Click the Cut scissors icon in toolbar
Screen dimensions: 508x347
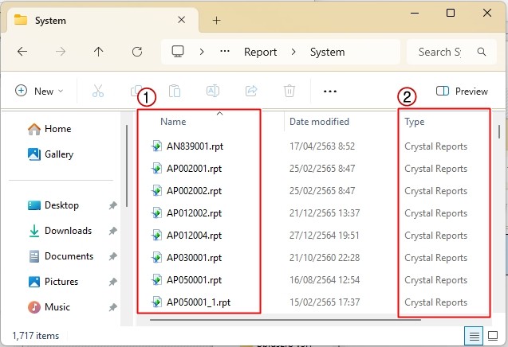coord(98,92)
